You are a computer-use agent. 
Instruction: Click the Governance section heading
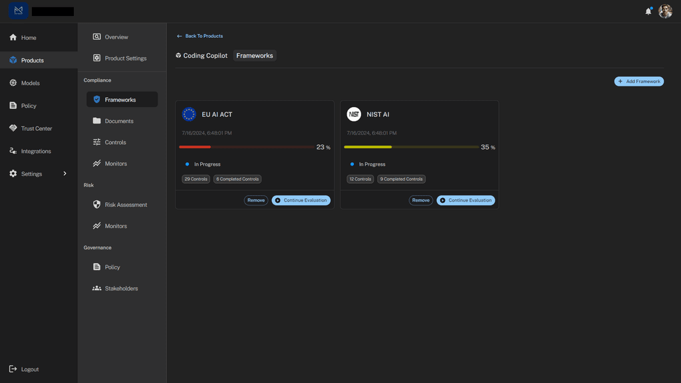97,247
